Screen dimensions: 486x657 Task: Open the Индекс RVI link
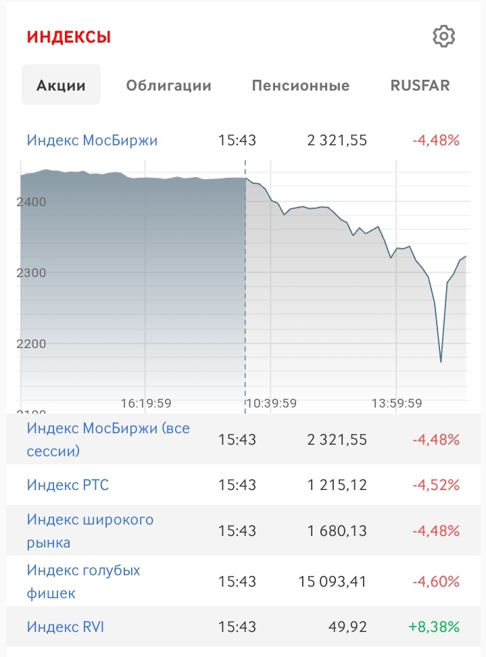pos(66,627)
